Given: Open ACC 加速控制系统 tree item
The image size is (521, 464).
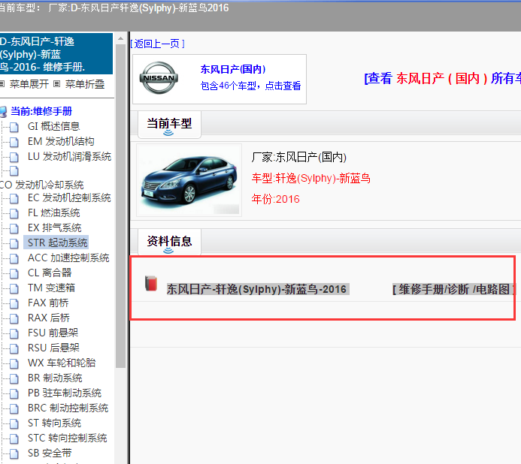Looking at the screenshot, I should [68, 258].
